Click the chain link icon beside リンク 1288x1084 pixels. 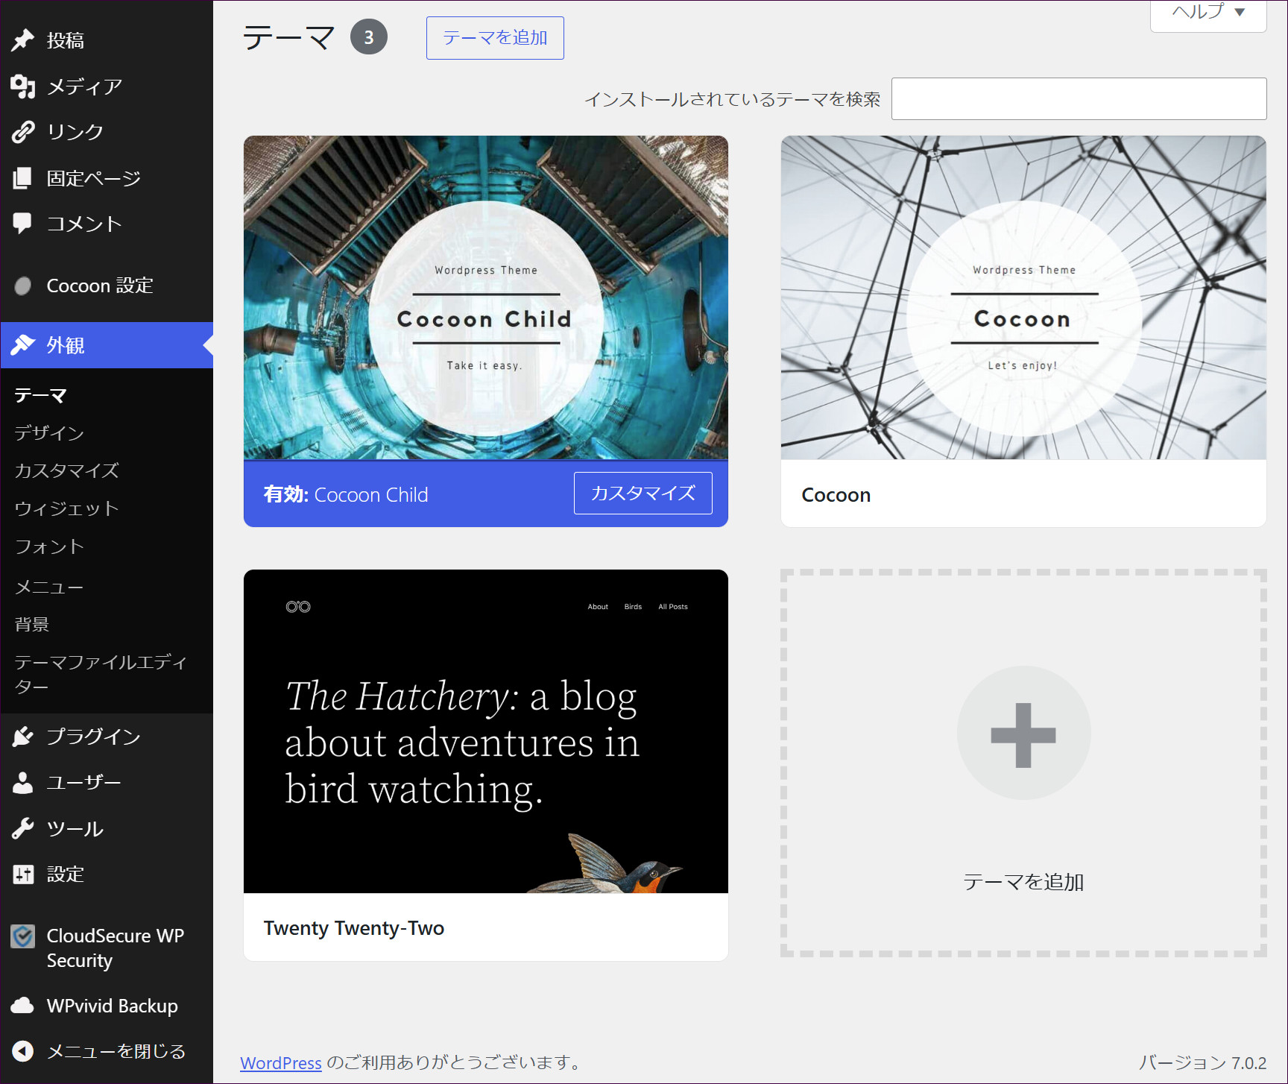[23, 132]
